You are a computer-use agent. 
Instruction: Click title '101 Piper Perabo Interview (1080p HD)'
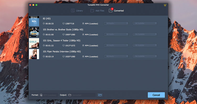pyautogui.click(x=62, y=52)
